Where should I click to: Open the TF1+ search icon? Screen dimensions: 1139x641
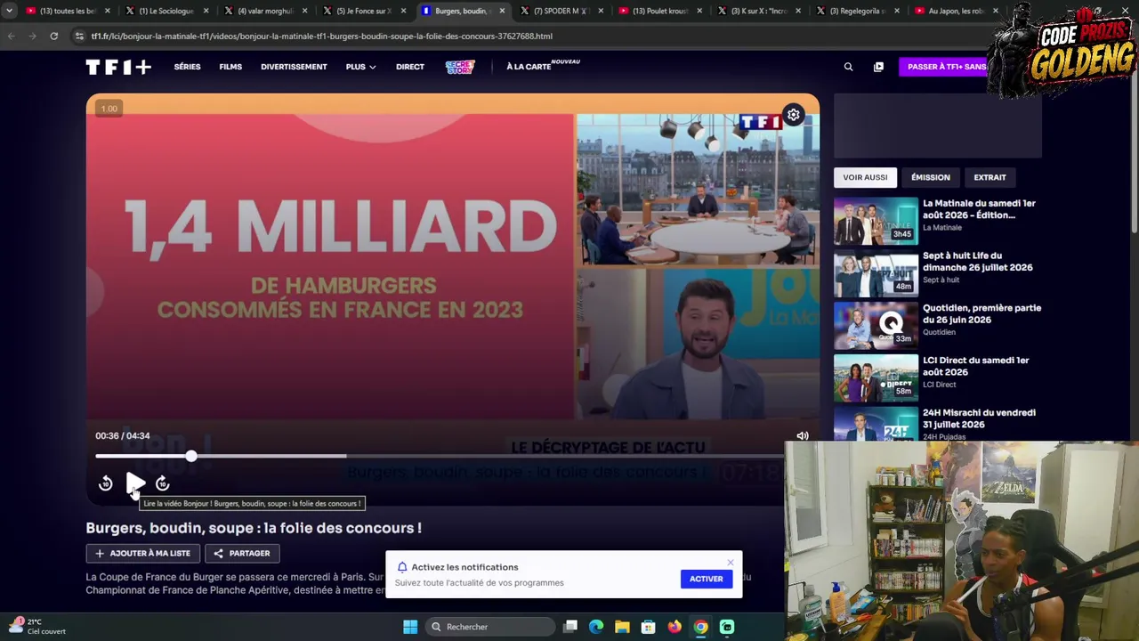point(848,67)
